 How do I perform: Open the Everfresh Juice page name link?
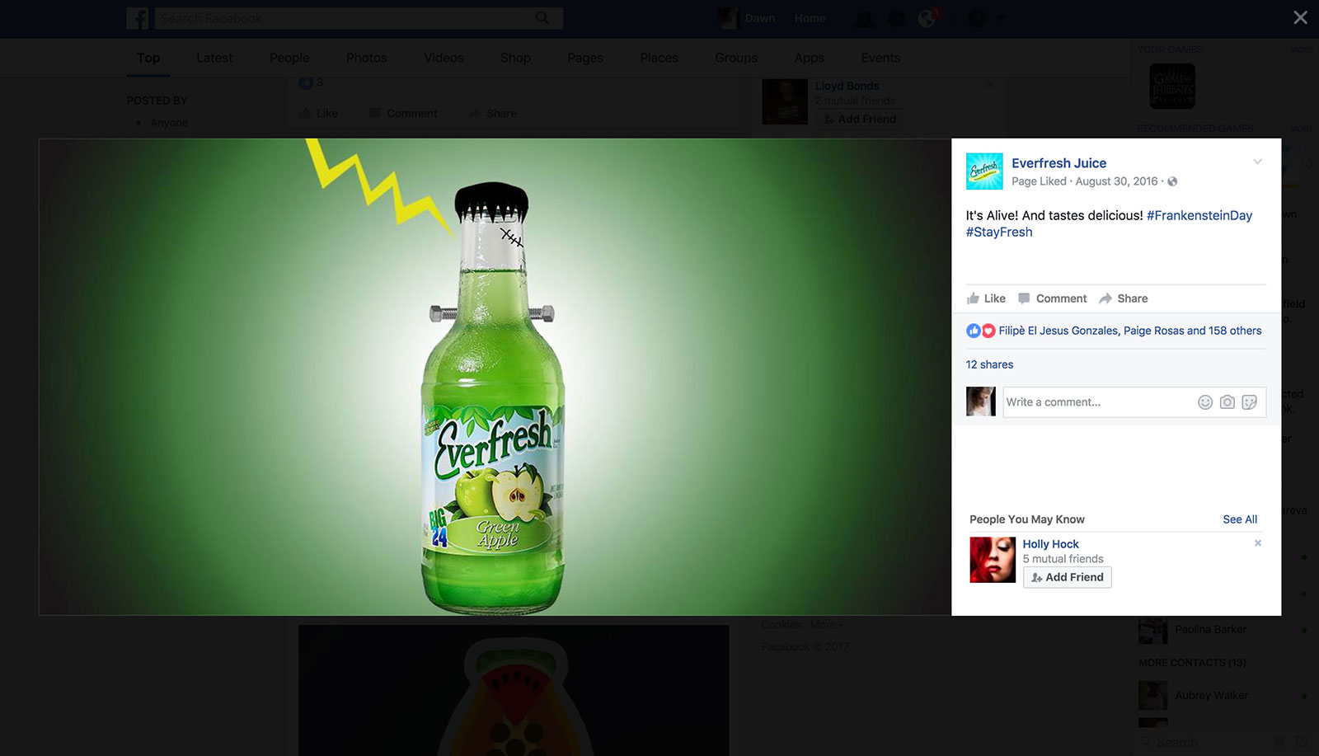[x=1058, y=163]
